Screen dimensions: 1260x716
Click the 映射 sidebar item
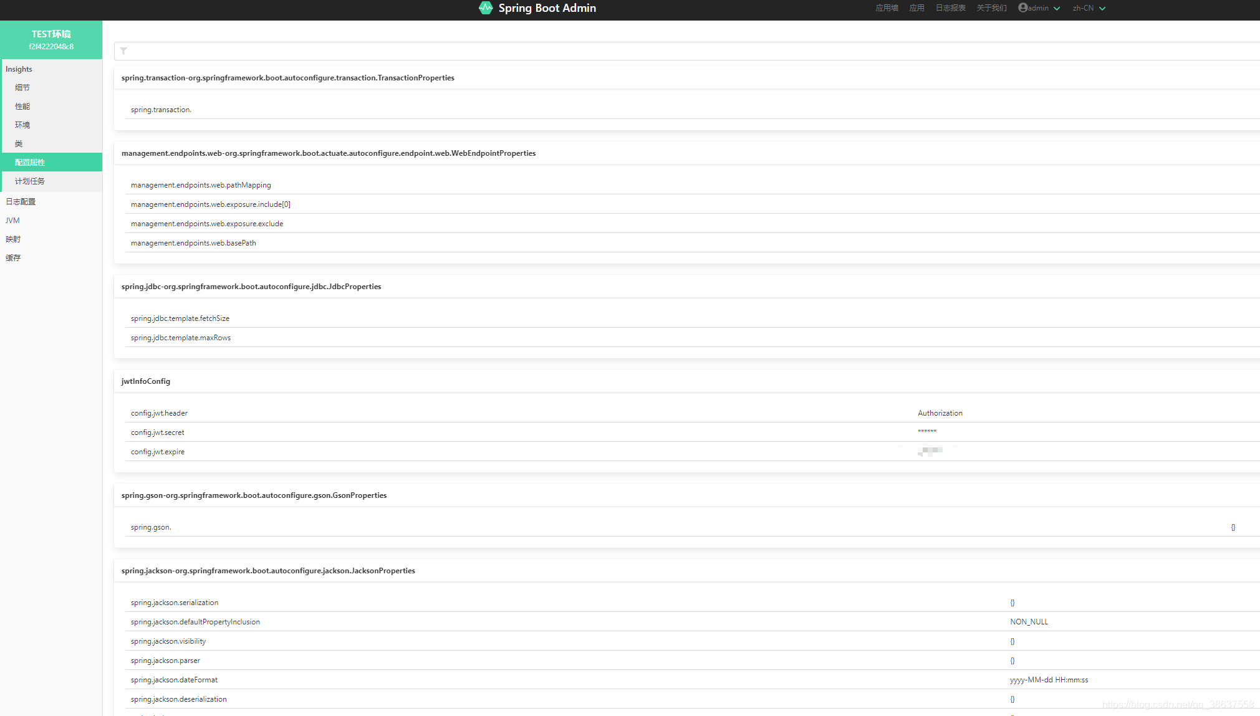click(x=13, y=239)
